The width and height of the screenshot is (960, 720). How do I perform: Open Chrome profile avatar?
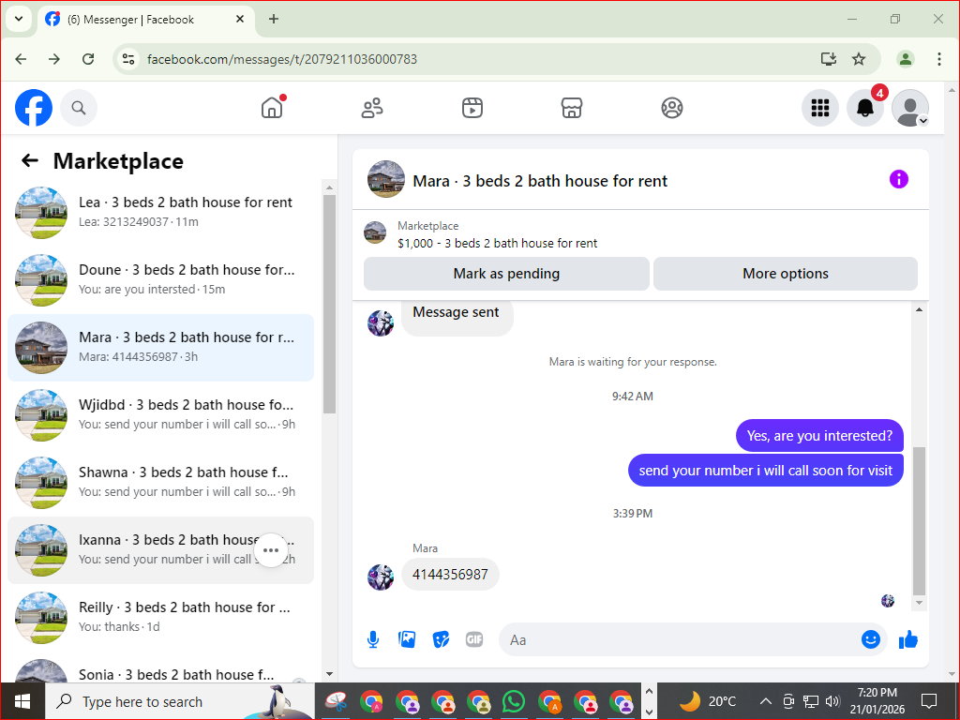[905, 59]
